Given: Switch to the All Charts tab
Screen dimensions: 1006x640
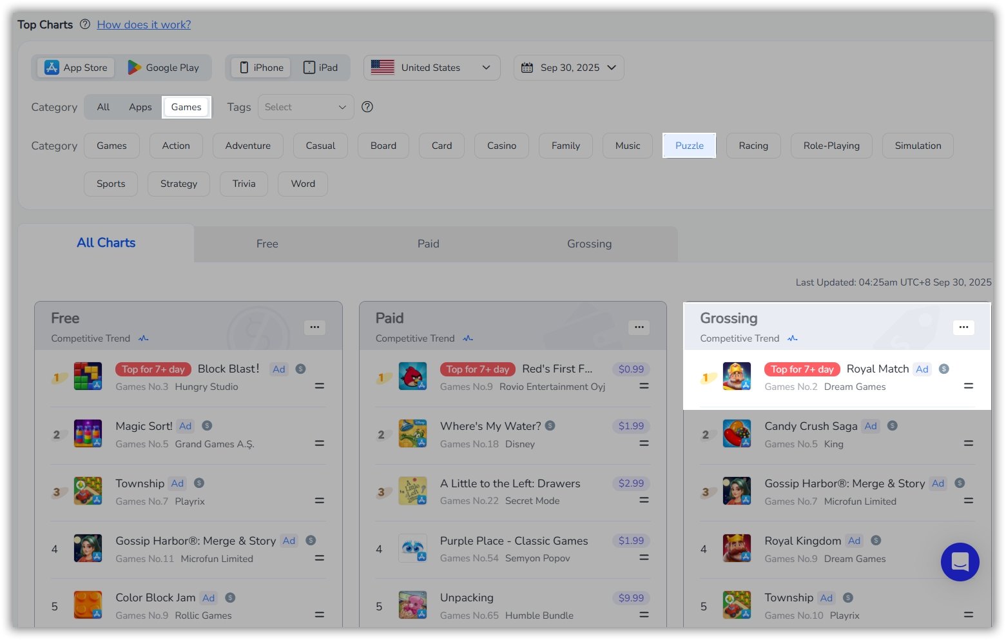Looking at the screenshot, I should click(x=106, y=243).
